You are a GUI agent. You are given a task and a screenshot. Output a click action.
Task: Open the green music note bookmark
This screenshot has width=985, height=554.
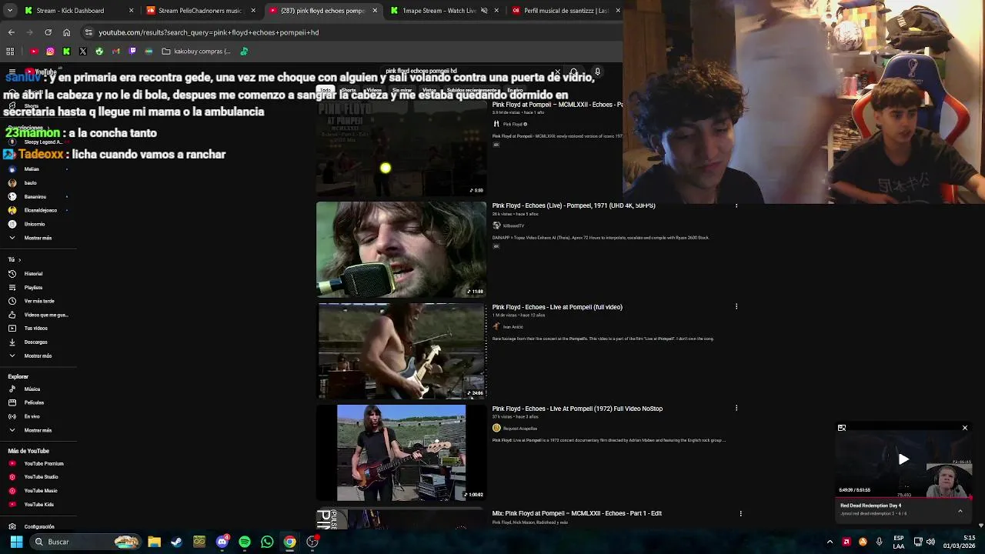[244, 52]
